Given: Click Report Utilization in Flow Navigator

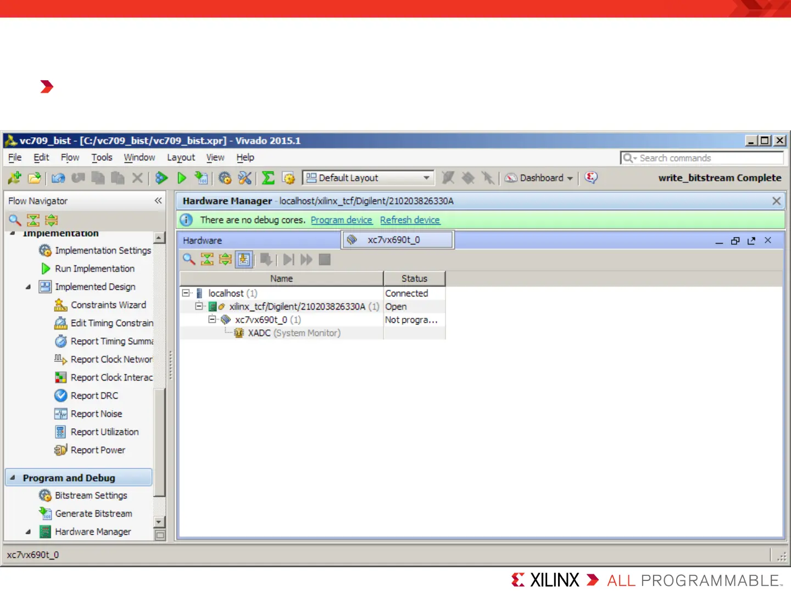Looking at the screenshot, I should pos(104,432).
